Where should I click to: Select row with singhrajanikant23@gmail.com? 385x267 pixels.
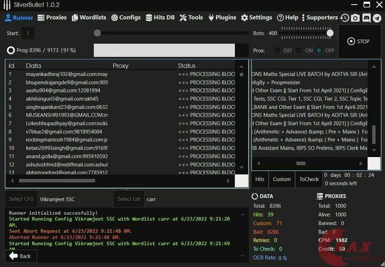[120, 107]
